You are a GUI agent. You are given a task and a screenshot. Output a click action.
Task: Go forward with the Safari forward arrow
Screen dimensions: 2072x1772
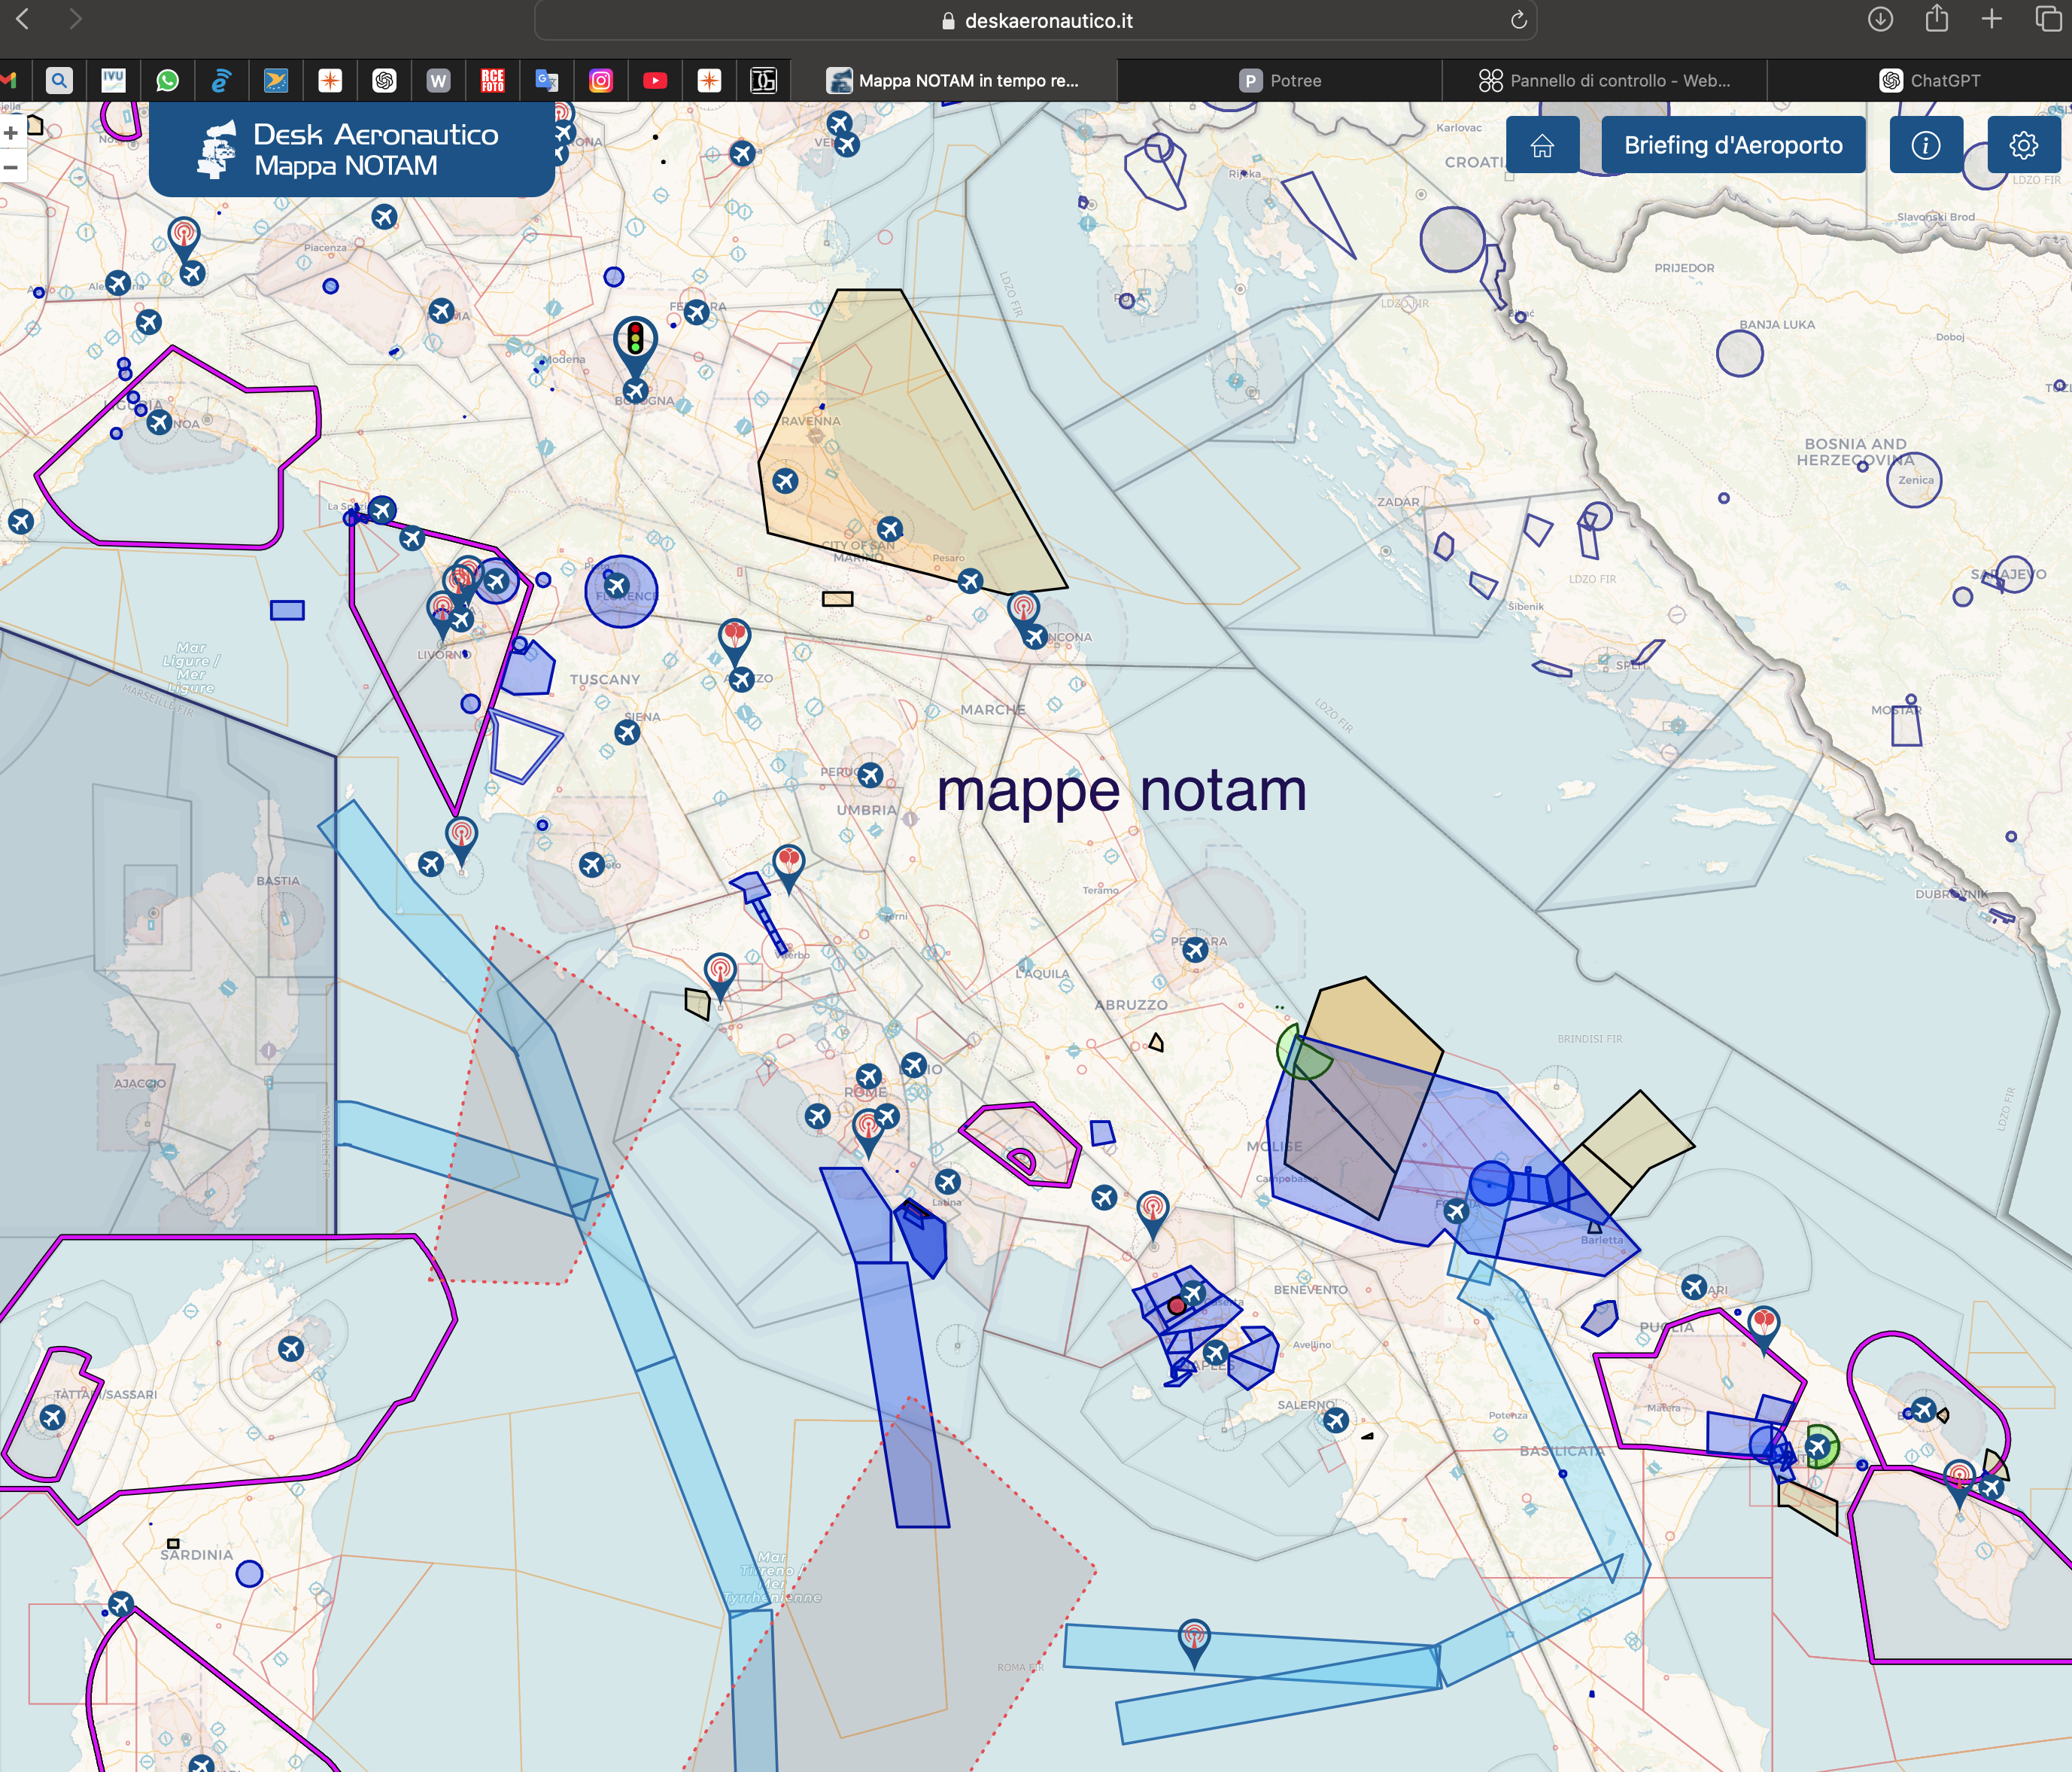(x=75, y=19)
